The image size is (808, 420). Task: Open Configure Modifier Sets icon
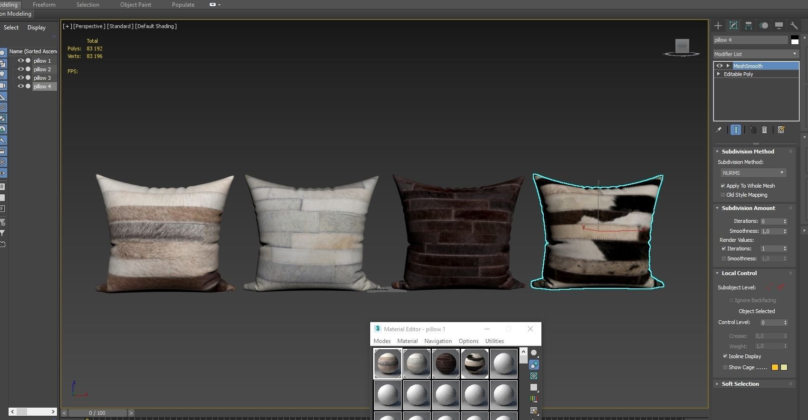click(781, 130)
